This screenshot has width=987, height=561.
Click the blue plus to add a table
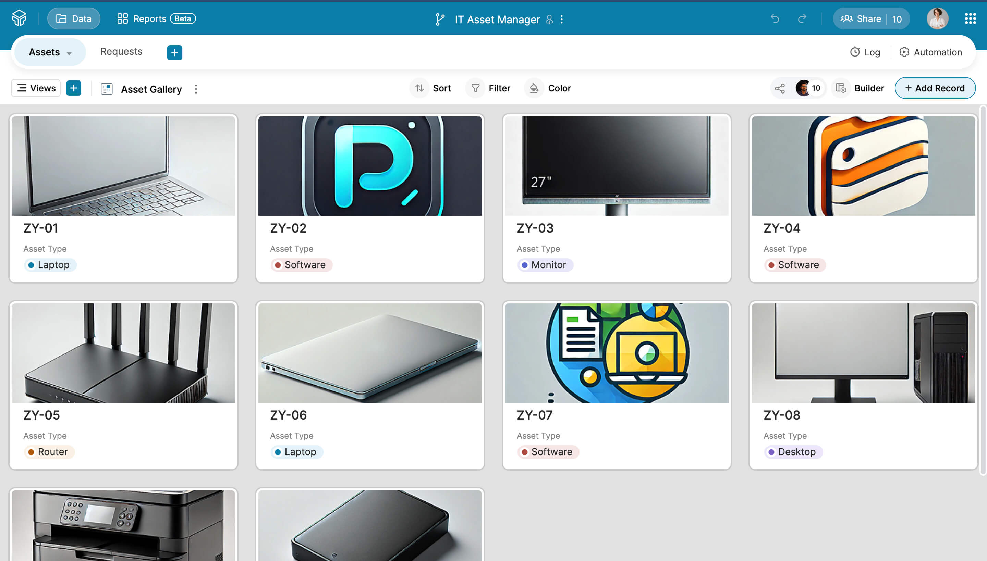[x=174, y=52]
